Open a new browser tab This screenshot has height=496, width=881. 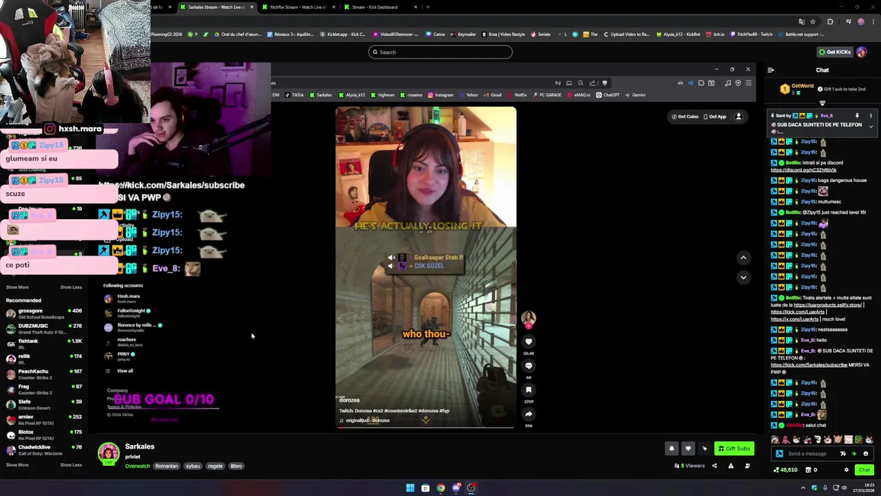pos(428,7)
